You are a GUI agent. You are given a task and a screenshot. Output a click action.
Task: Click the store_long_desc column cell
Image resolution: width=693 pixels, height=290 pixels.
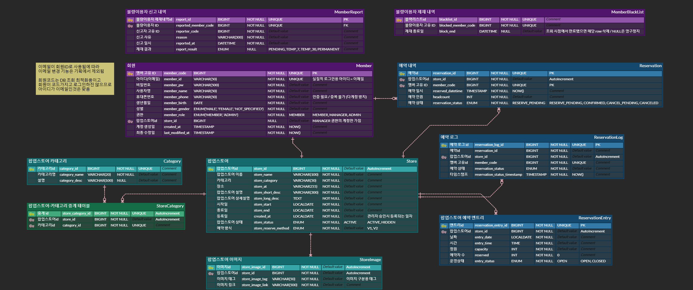point(272,198)
